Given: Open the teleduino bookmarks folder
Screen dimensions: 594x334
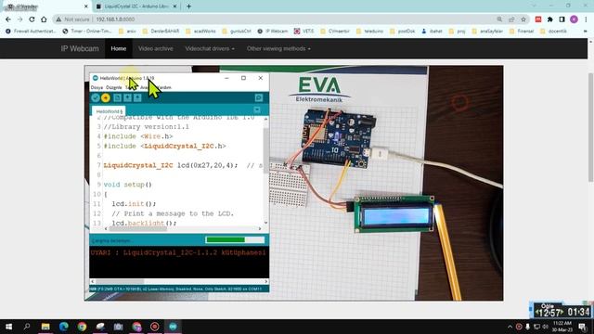Looking at the screenshot, I should 369,31.
